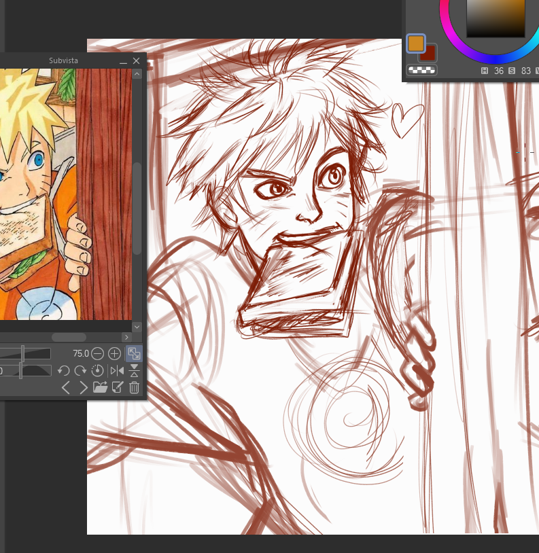Screen dimensions: 539x553
Task: Click the color wheel saturation square
Action: tap(495, 18)
